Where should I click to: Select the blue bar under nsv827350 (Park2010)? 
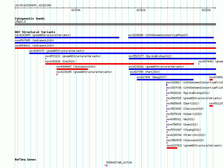pos(173,74)
